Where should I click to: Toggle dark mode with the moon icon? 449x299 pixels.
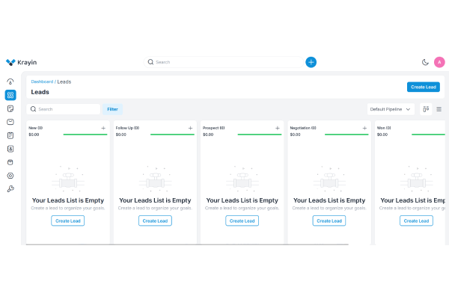425,62
